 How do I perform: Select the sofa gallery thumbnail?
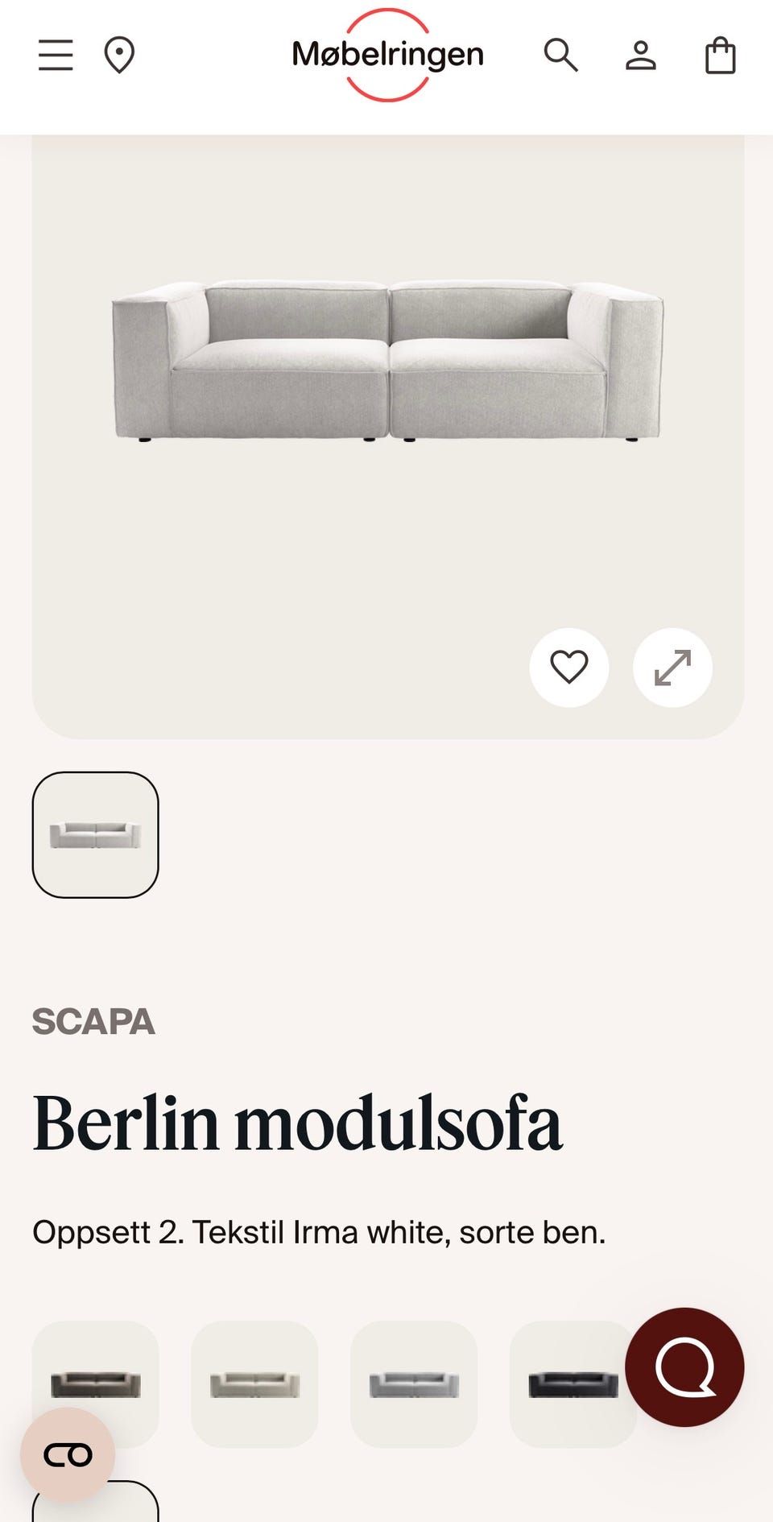(96, 835)
